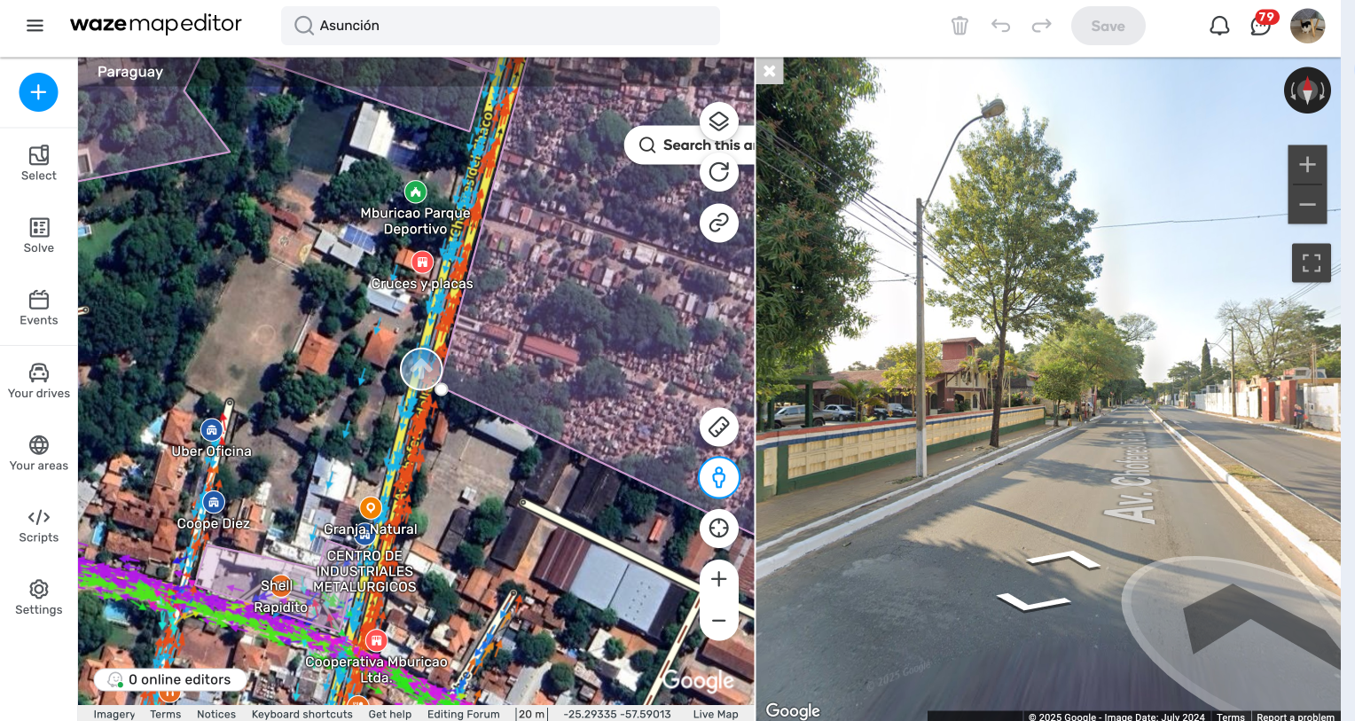Open chat messages with 79 badge

pyautogui.click(x=1260, y=26)
